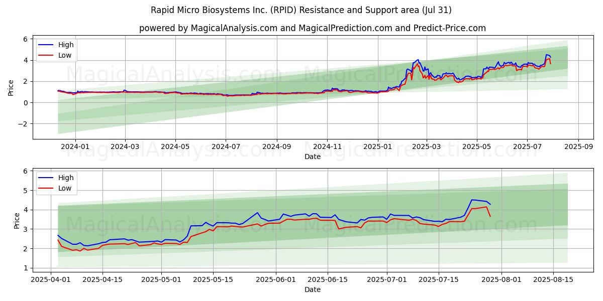The height and width of the screenshot is (301, 603).
Task: Click the 2025-07-01 tick label
Action: (386, 279)
